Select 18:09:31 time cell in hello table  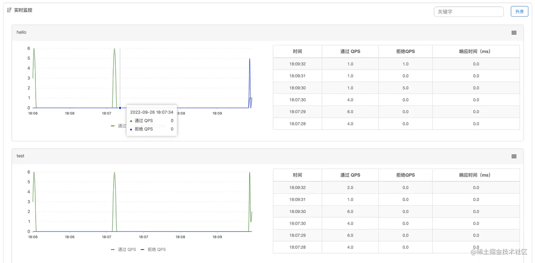(x=298, y=76)
